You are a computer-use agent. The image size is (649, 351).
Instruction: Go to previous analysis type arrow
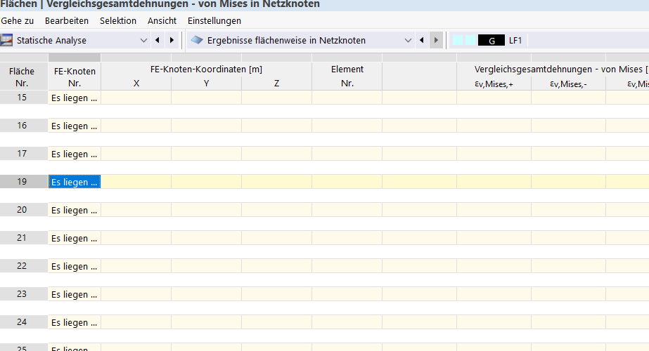(x=158, y=40)
